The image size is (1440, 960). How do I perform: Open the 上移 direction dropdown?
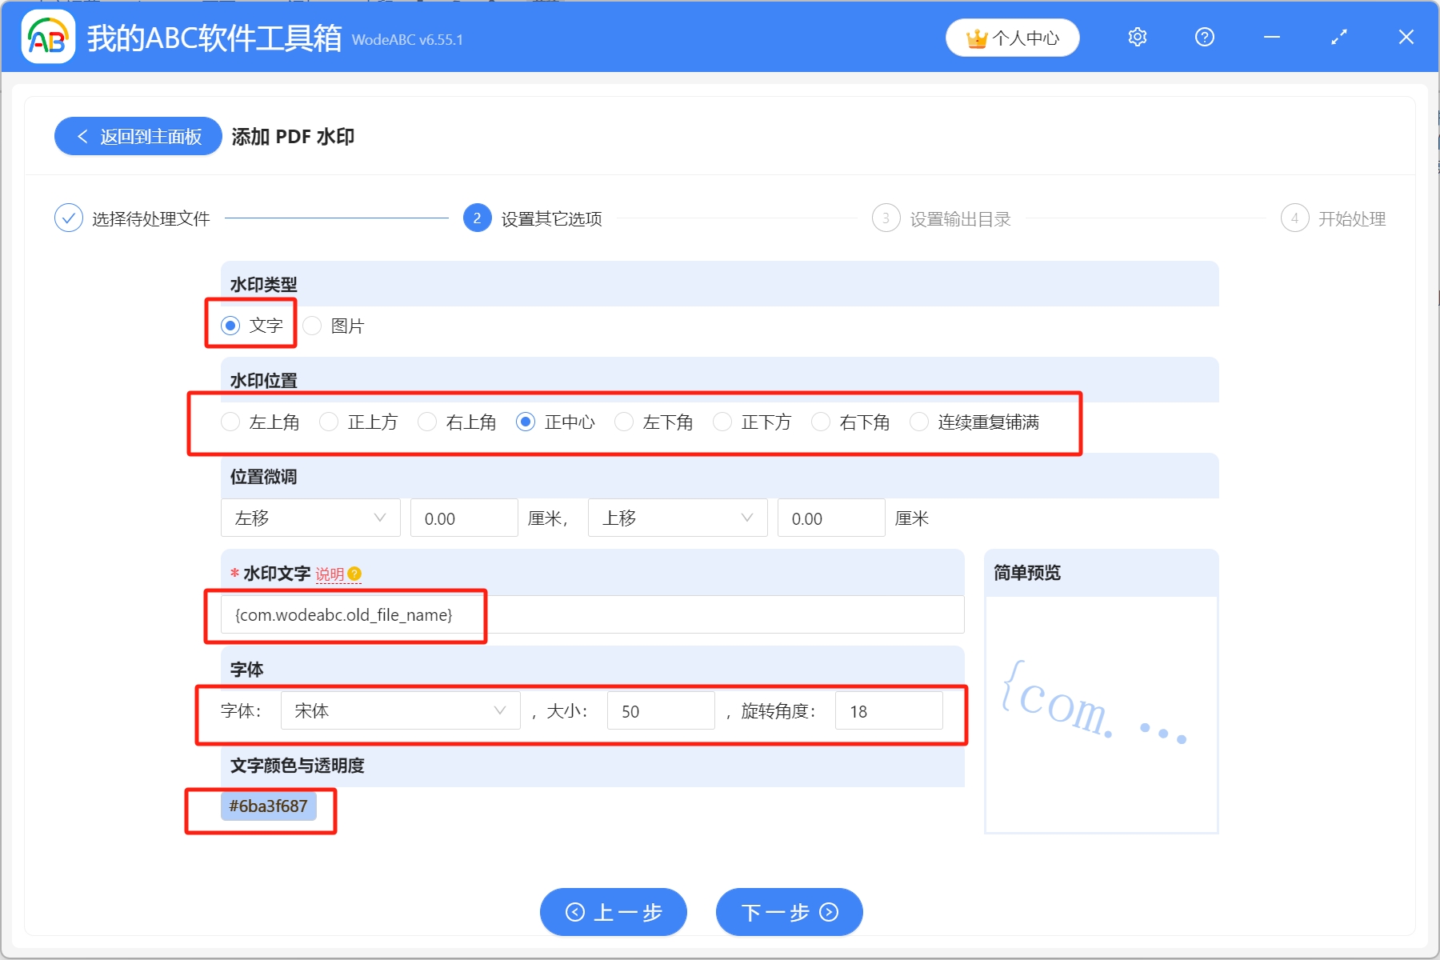point(677,518)
